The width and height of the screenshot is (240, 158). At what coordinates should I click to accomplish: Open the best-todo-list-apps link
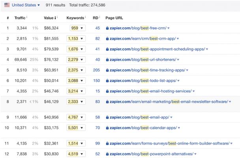(x=143, y=81)
